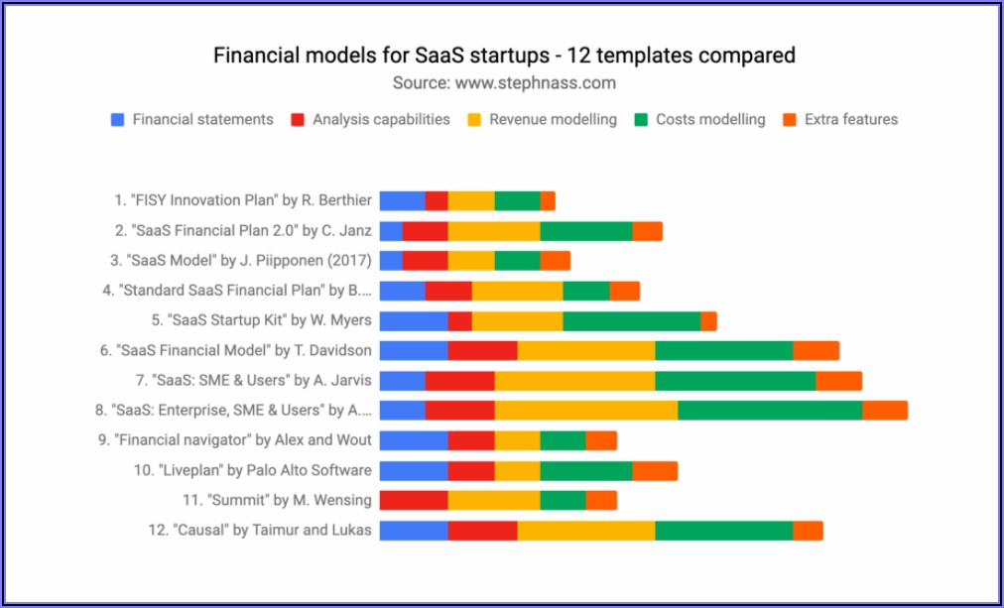This screenshot has height=608, width=1004.
Task: Click the blue segment of the Causal bar
Action: 414,530
